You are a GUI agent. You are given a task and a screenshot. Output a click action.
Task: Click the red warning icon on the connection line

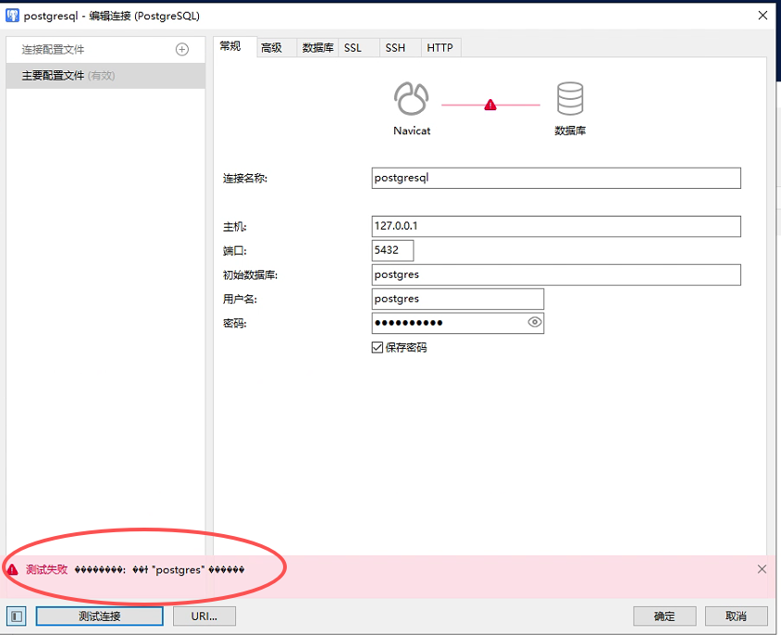(x=490, y=105)
